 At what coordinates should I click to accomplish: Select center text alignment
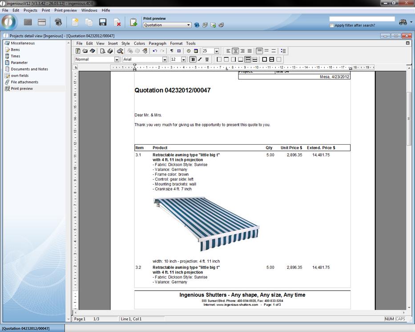[x=235, y=51]
